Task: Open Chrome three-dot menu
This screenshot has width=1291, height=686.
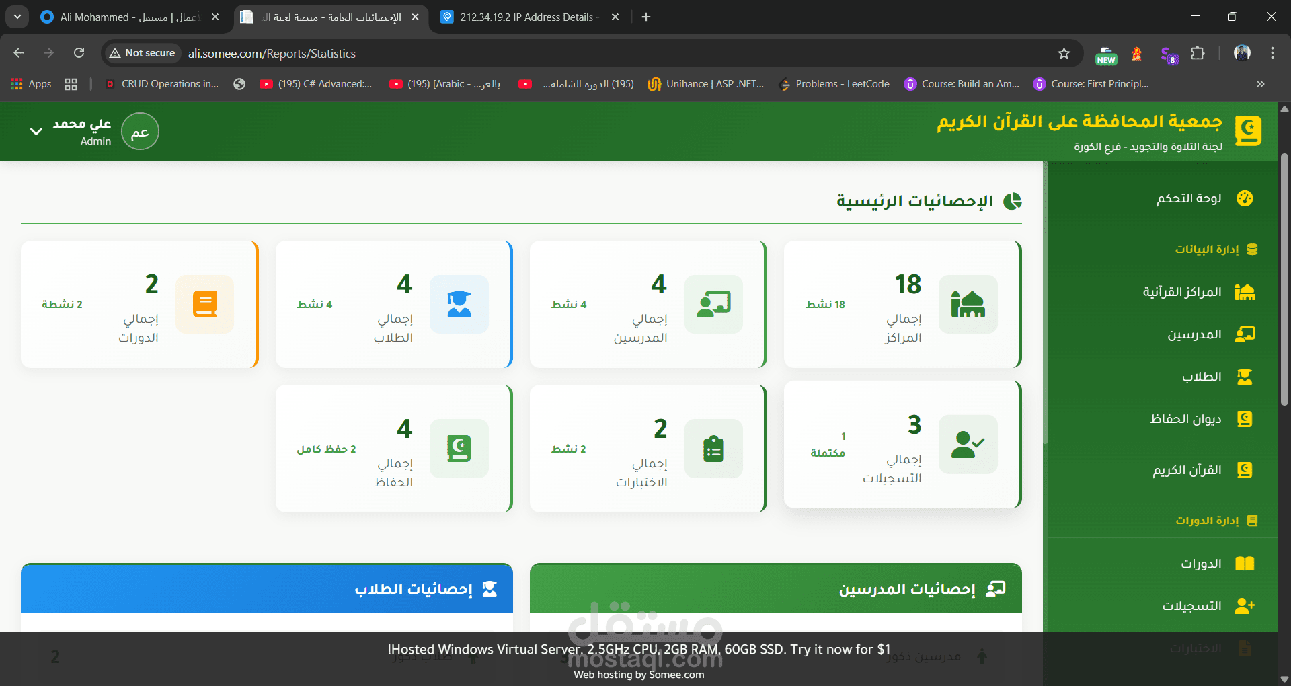Action: [1272, 53]
